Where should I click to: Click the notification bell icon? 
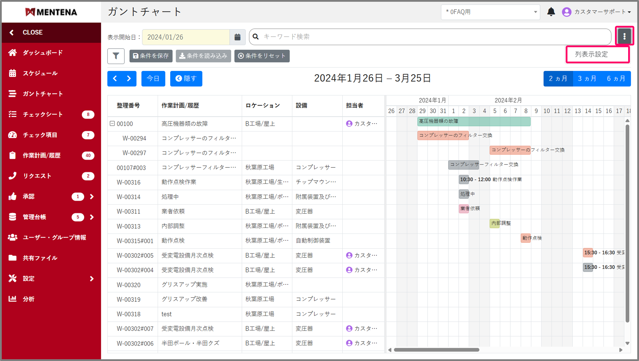(x=551, y=12)
